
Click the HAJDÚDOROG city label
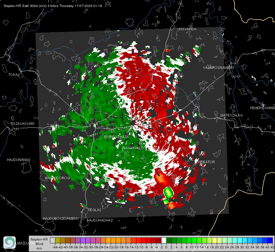click(x=57, y=178)
